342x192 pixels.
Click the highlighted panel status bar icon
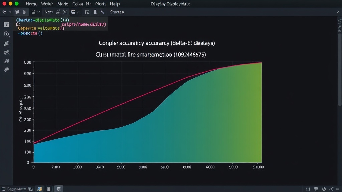pos(59,189)
